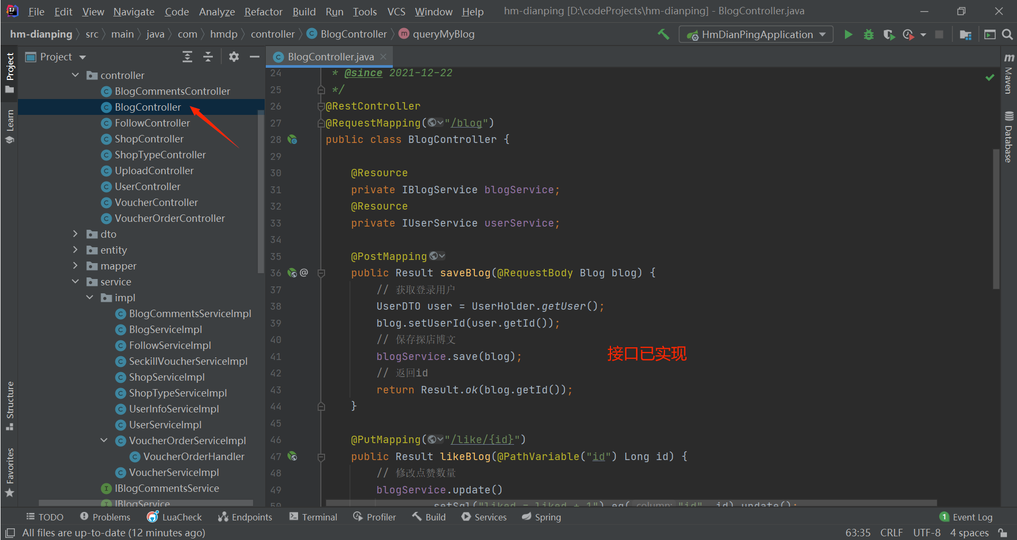Collapse the impl folder

(x=89, y=298)
